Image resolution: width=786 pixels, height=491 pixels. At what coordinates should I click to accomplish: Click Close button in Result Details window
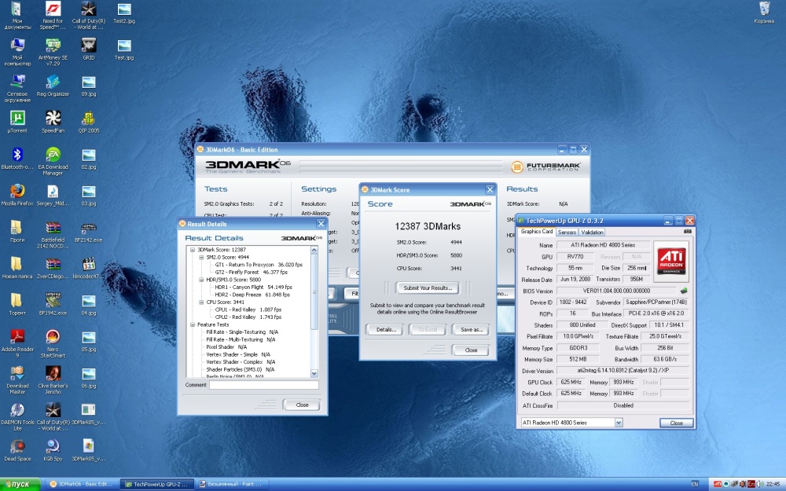pos(302,405)
